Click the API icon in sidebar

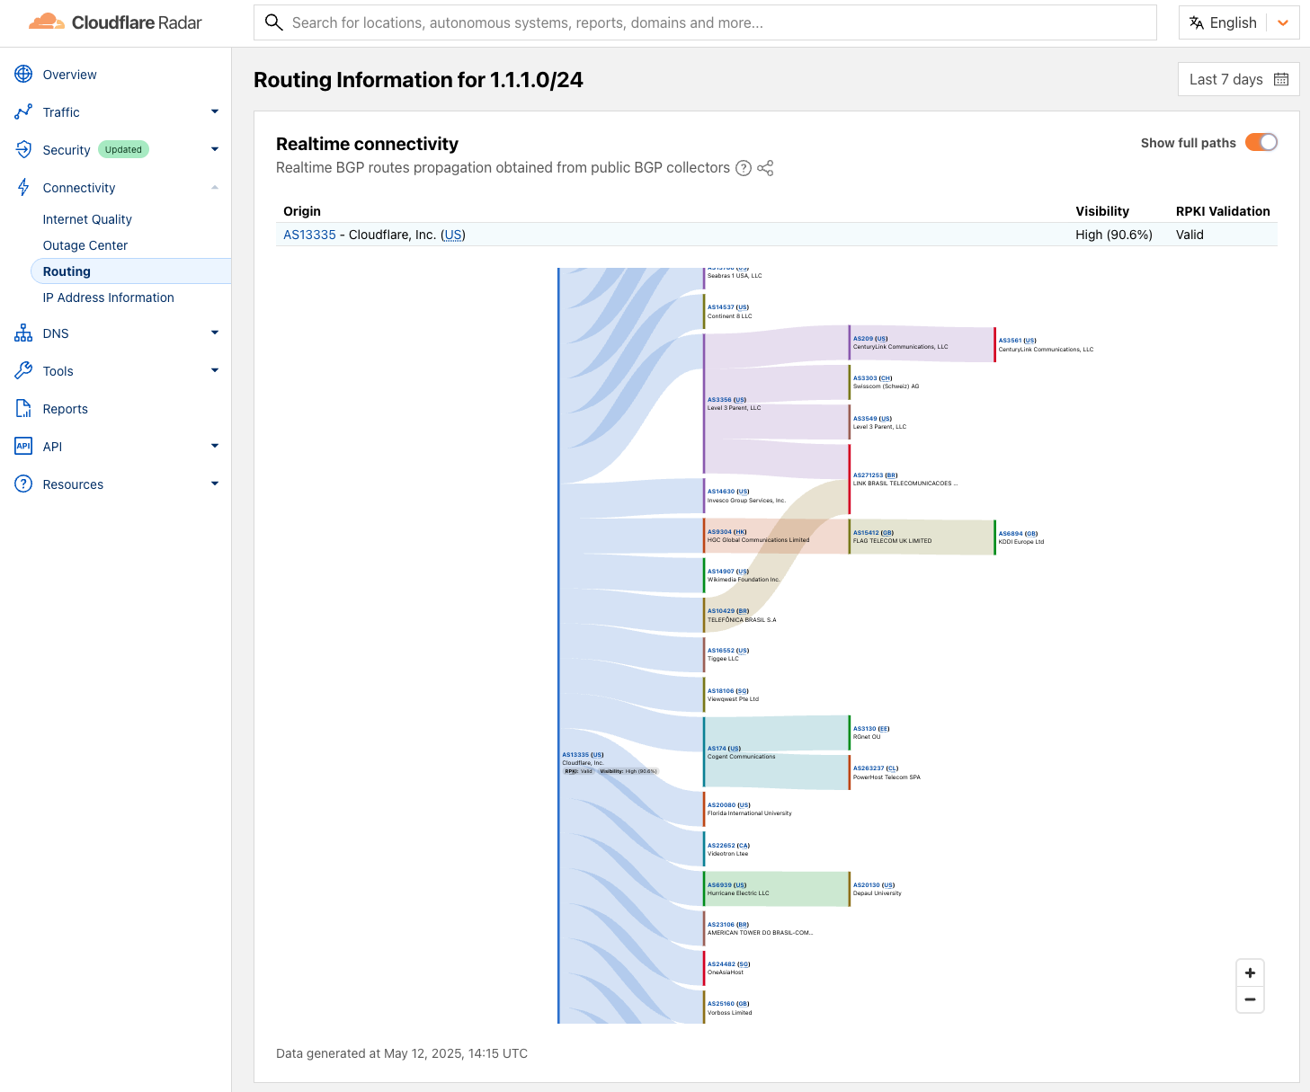tap(23, 447)
